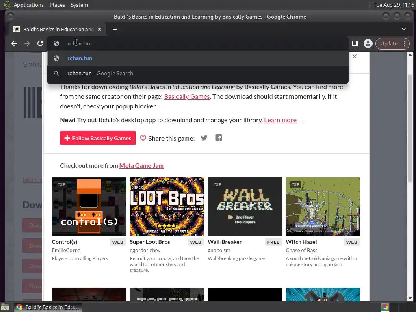Open the Meta Game Jam link
This screenshot has height=312, width=416.
[x=141, y=166]
